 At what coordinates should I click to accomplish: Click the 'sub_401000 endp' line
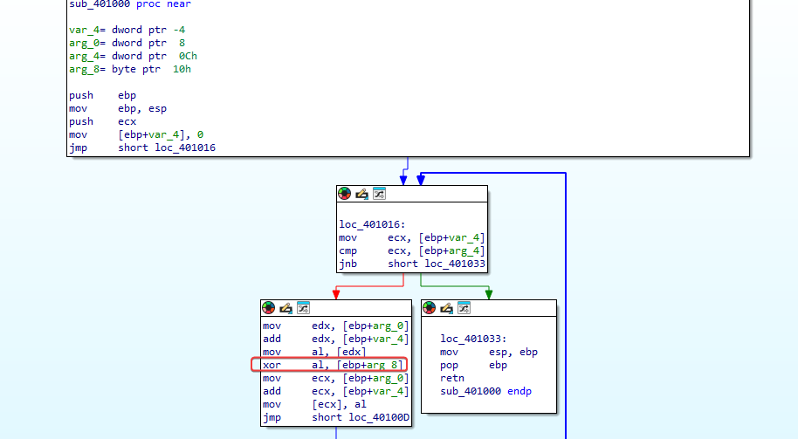(x=486, y=391)
